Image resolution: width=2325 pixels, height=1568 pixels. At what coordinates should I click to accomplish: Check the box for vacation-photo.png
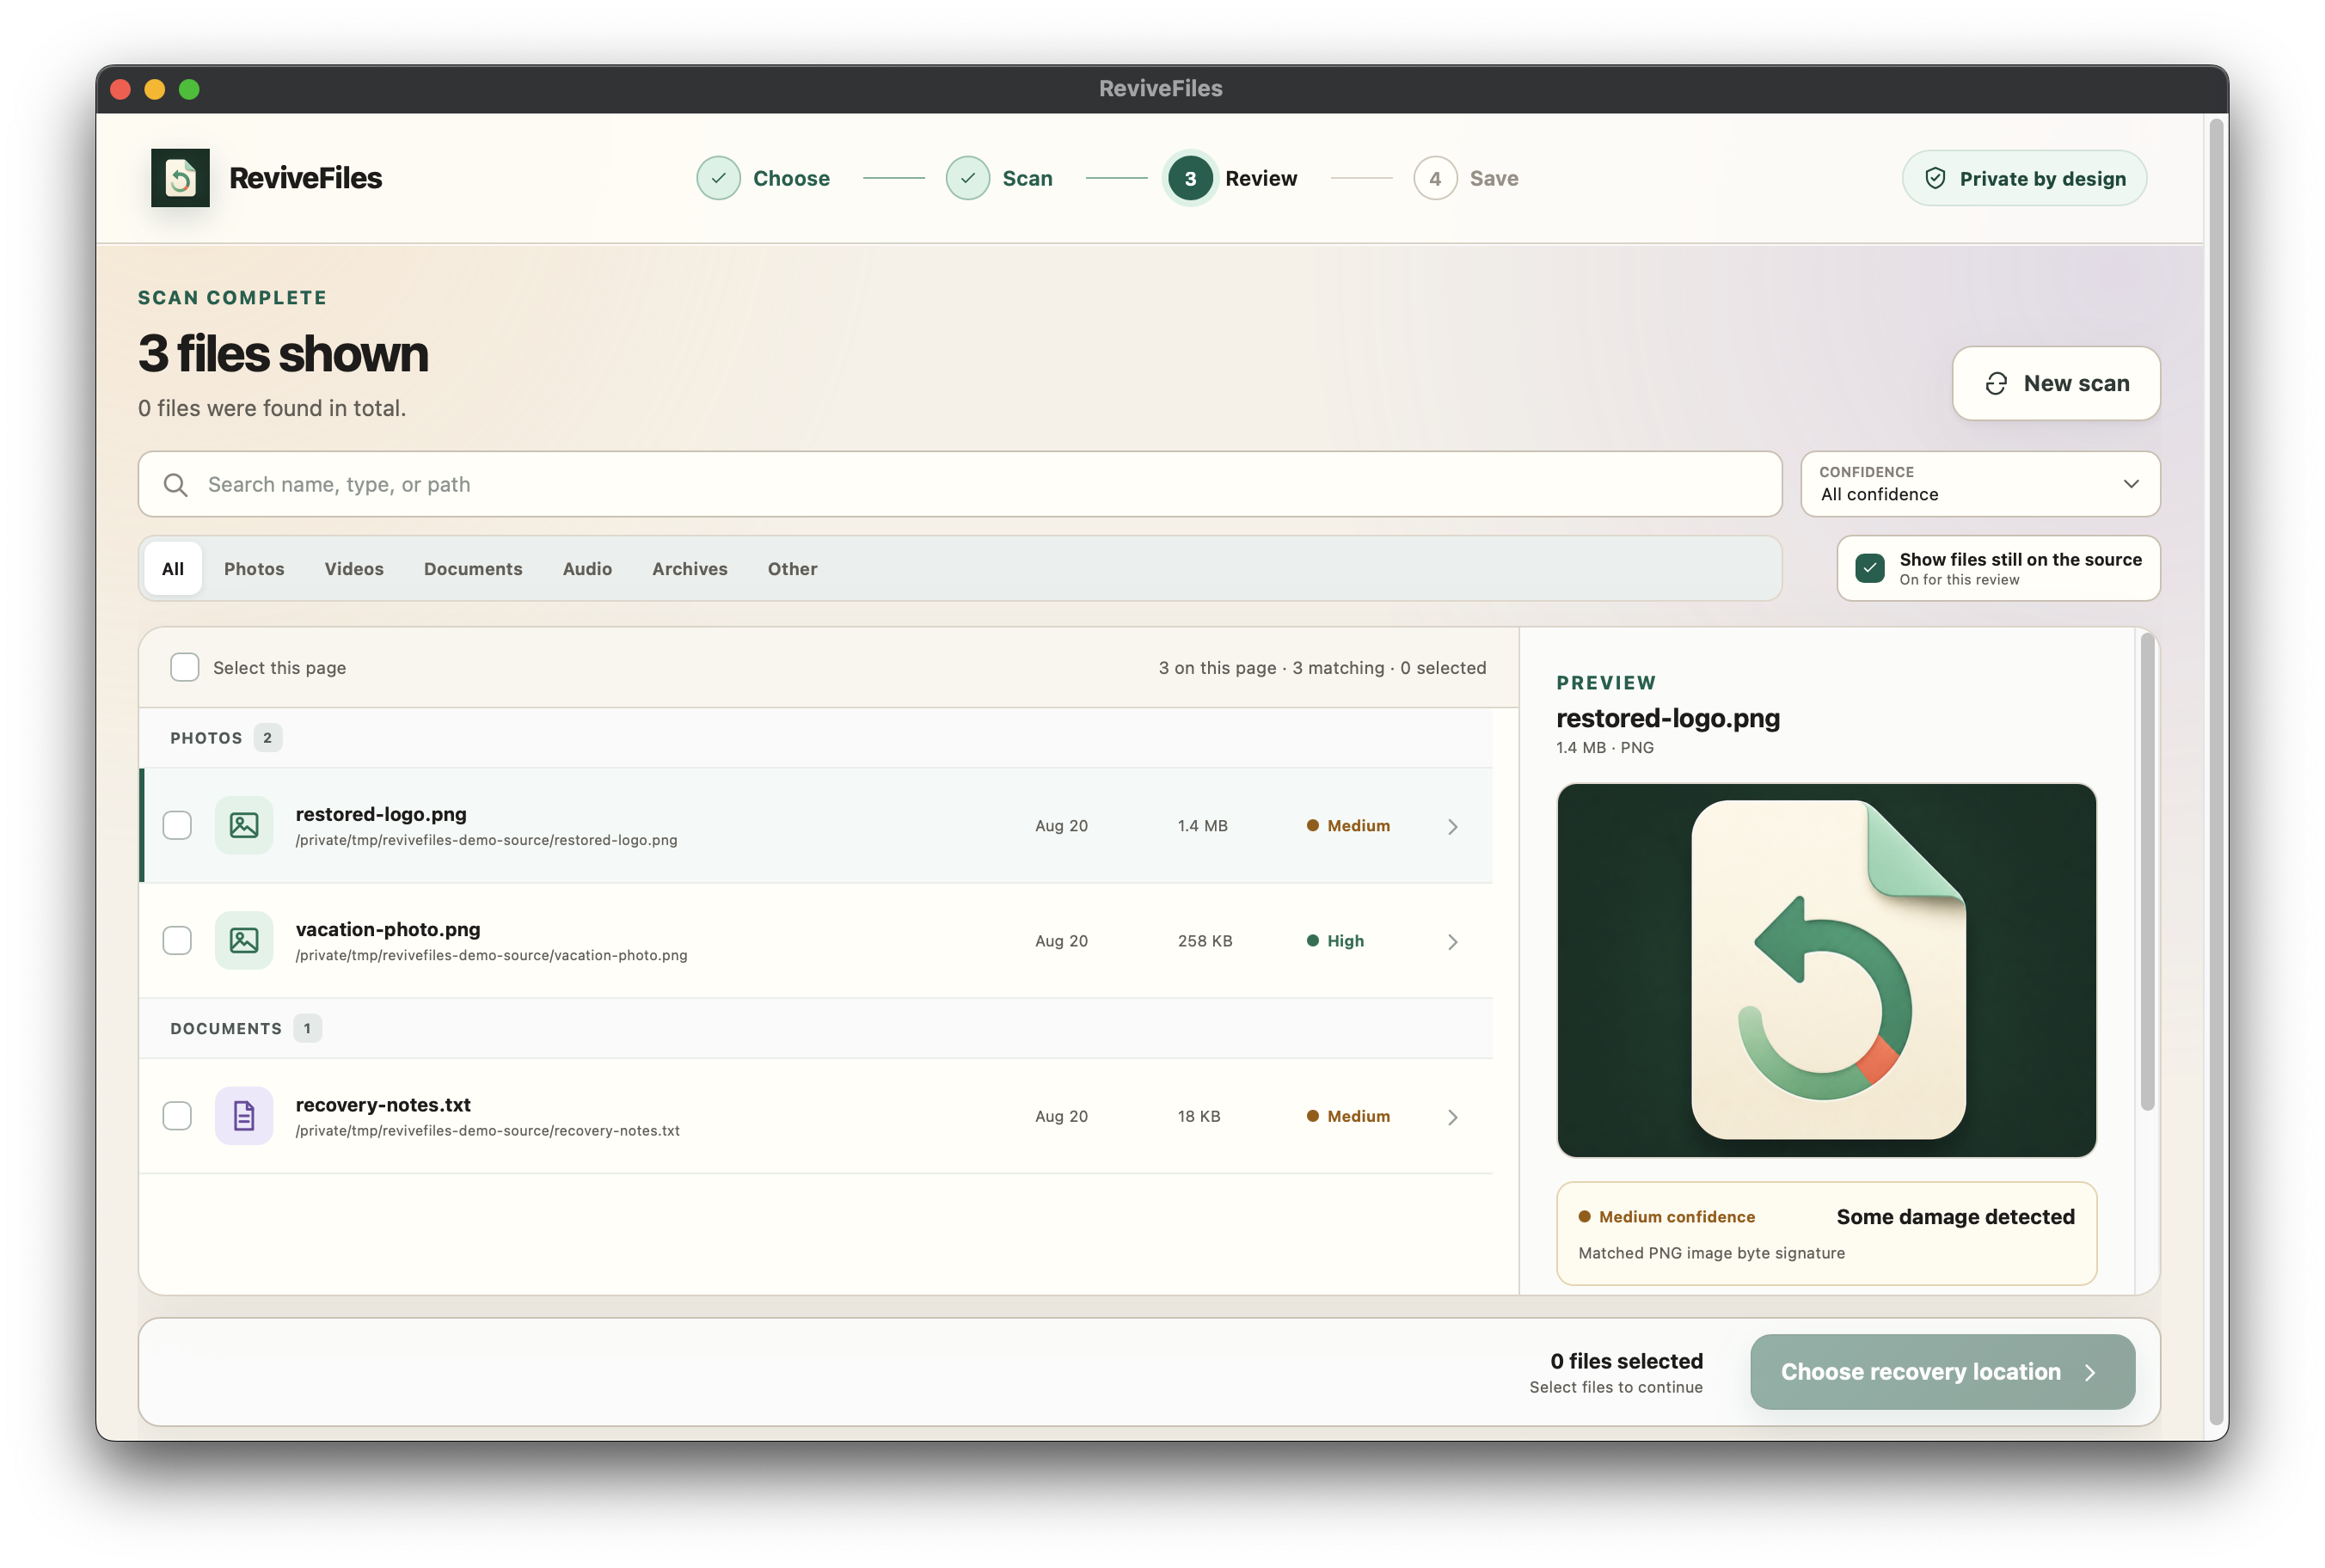pyautogui.click(x=177, y=940)
